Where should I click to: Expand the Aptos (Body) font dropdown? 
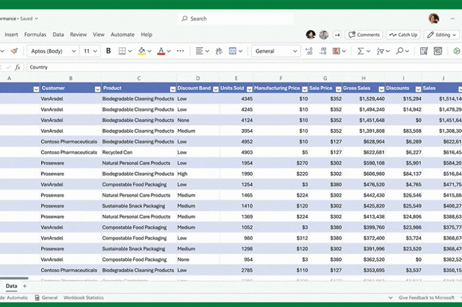click(x=73, y=51)
